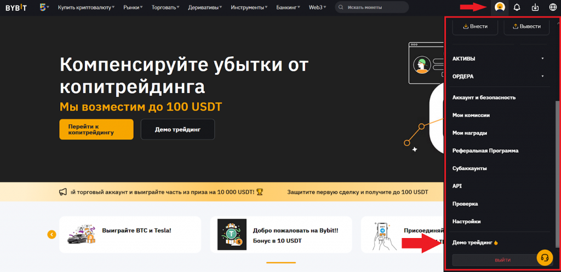Open the Инструменты dropdown menu
The height and width of the screenshot is (272, 561).
[x=249, y=7]
